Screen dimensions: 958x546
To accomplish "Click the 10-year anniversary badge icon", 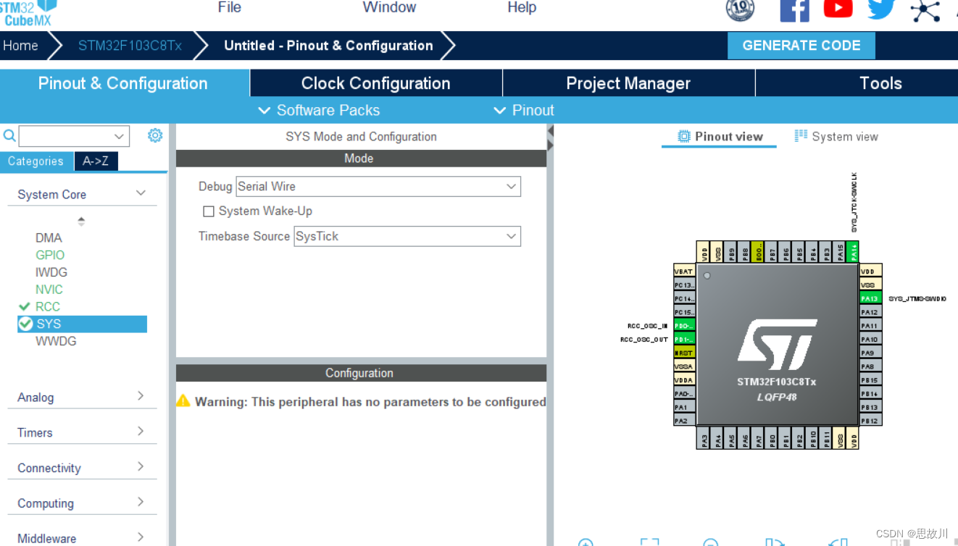I will (740, 9).
